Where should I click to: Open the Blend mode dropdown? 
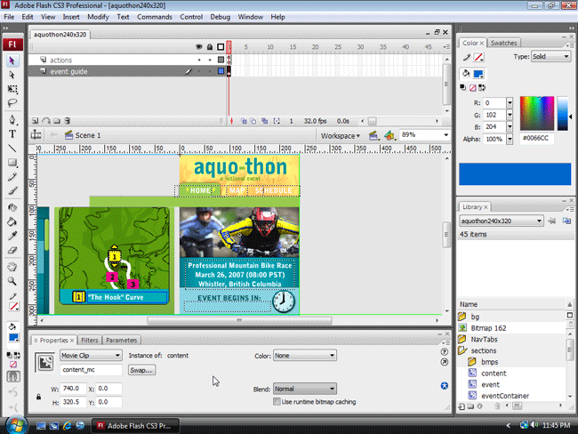304,389
